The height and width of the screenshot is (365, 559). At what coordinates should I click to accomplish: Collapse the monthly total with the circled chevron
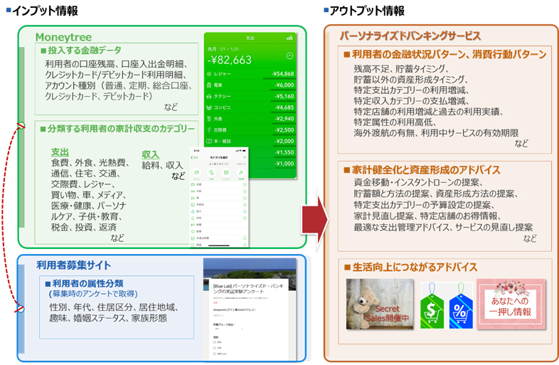pos(289,55)
